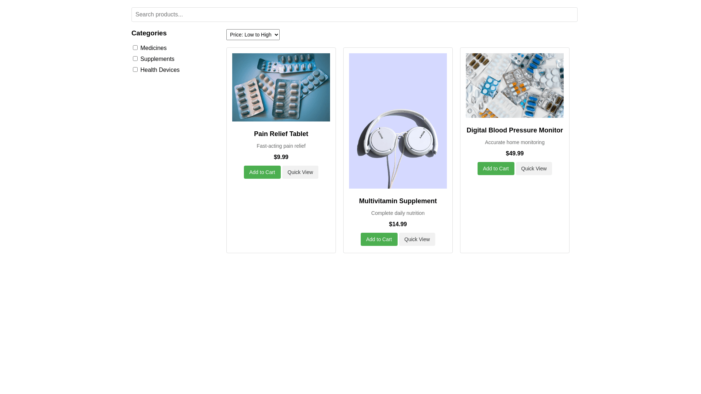Click the $9.99 price label
This screenshot has height=394, width=701.
tap(281, 157)
